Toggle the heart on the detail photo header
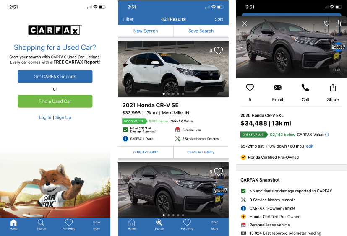This screenshot has width=347, height=236. point(326,23)
